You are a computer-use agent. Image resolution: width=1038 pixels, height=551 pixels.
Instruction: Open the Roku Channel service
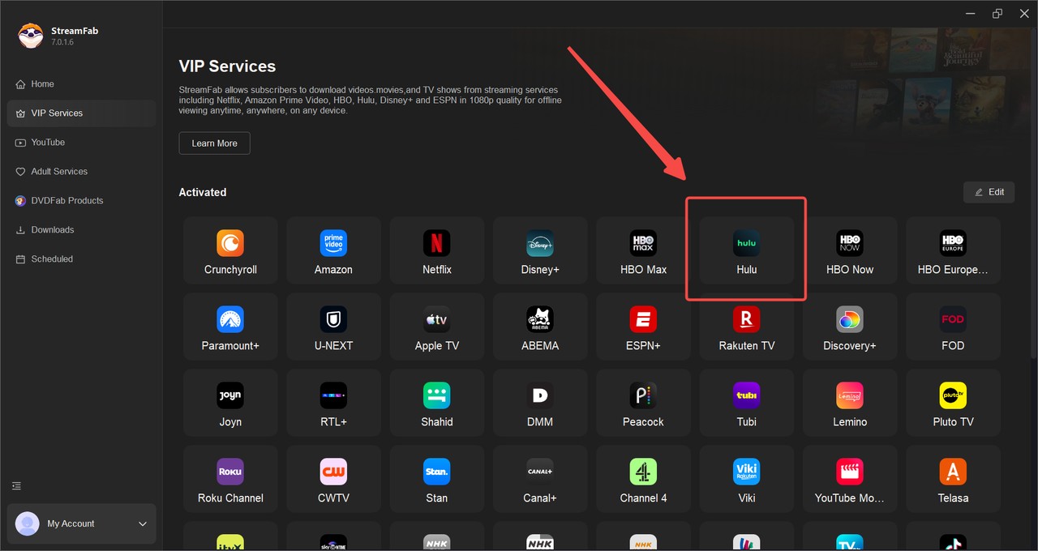point(230,478)
